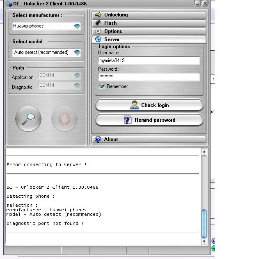This screenshot has height=259, width=270.
Task: Open the Select model dropdown
Action: click(x=77, y=52)
